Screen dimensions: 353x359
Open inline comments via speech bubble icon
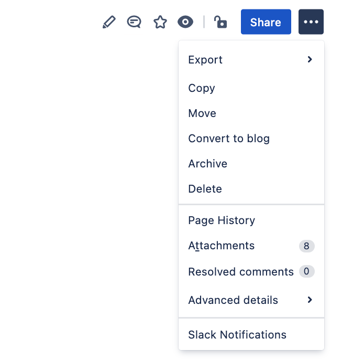pyautogui.click(x=134, y=22)
